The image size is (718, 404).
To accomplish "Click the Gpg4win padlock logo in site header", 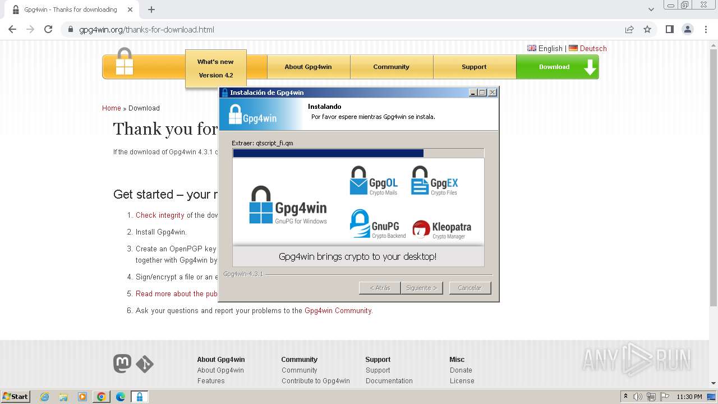I will (124, 61).
